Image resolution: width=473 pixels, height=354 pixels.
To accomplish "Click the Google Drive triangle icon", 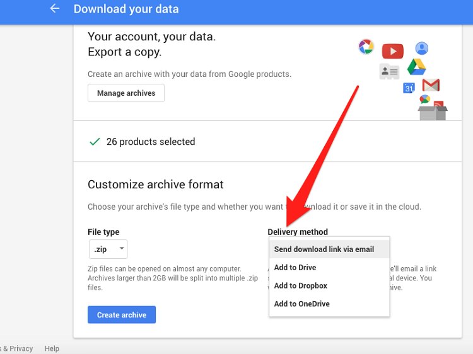I will [x=416, y=67].
